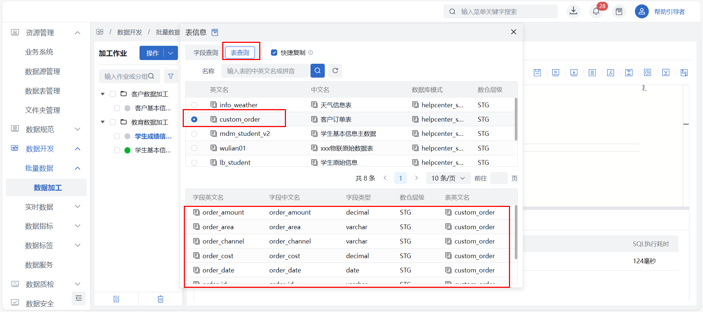Click the blue search button beside name field
This screenshot has height=312, width=703.
pyautogui.click(x=317, y=71)
